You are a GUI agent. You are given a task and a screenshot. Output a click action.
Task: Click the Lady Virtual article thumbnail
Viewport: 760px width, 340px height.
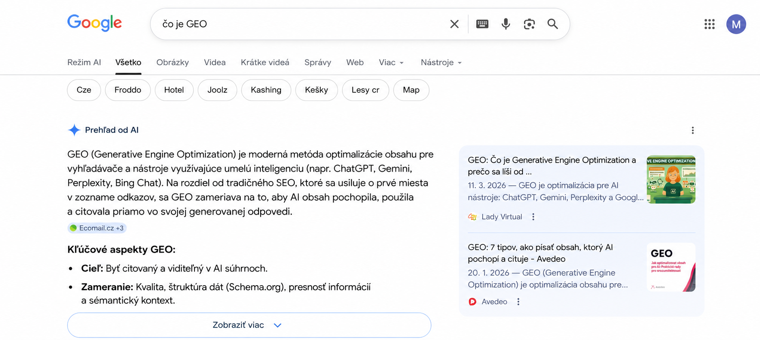click(671, 180)
